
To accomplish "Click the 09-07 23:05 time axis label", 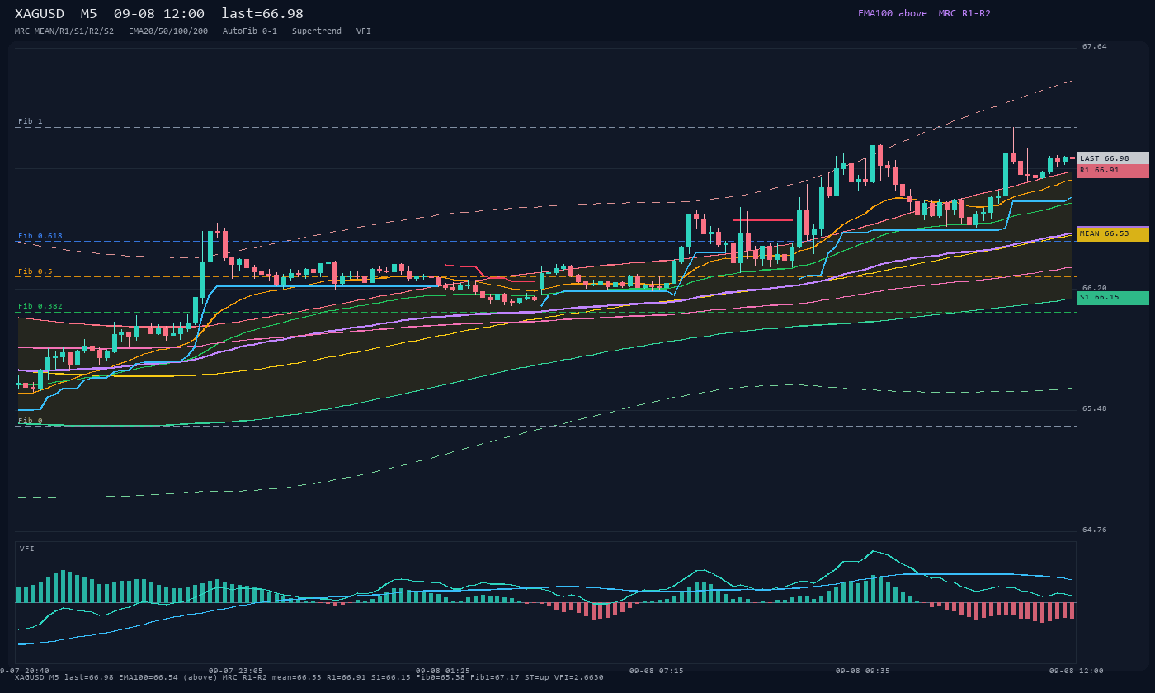I will pos(236,671).
